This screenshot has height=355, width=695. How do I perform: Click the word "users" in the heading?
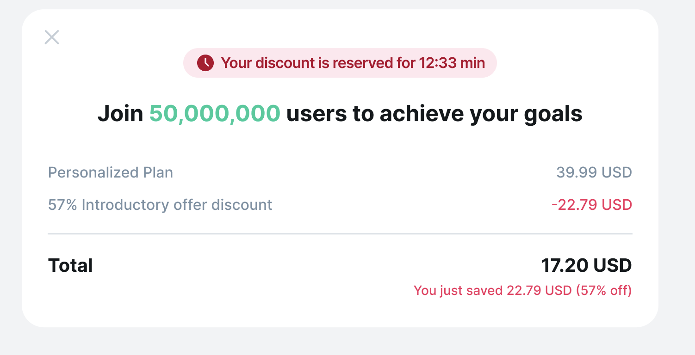(316, 114)
